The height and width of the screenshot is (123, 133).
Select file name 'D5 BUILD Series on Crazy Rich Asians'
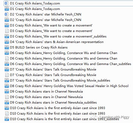pos(39,47)
